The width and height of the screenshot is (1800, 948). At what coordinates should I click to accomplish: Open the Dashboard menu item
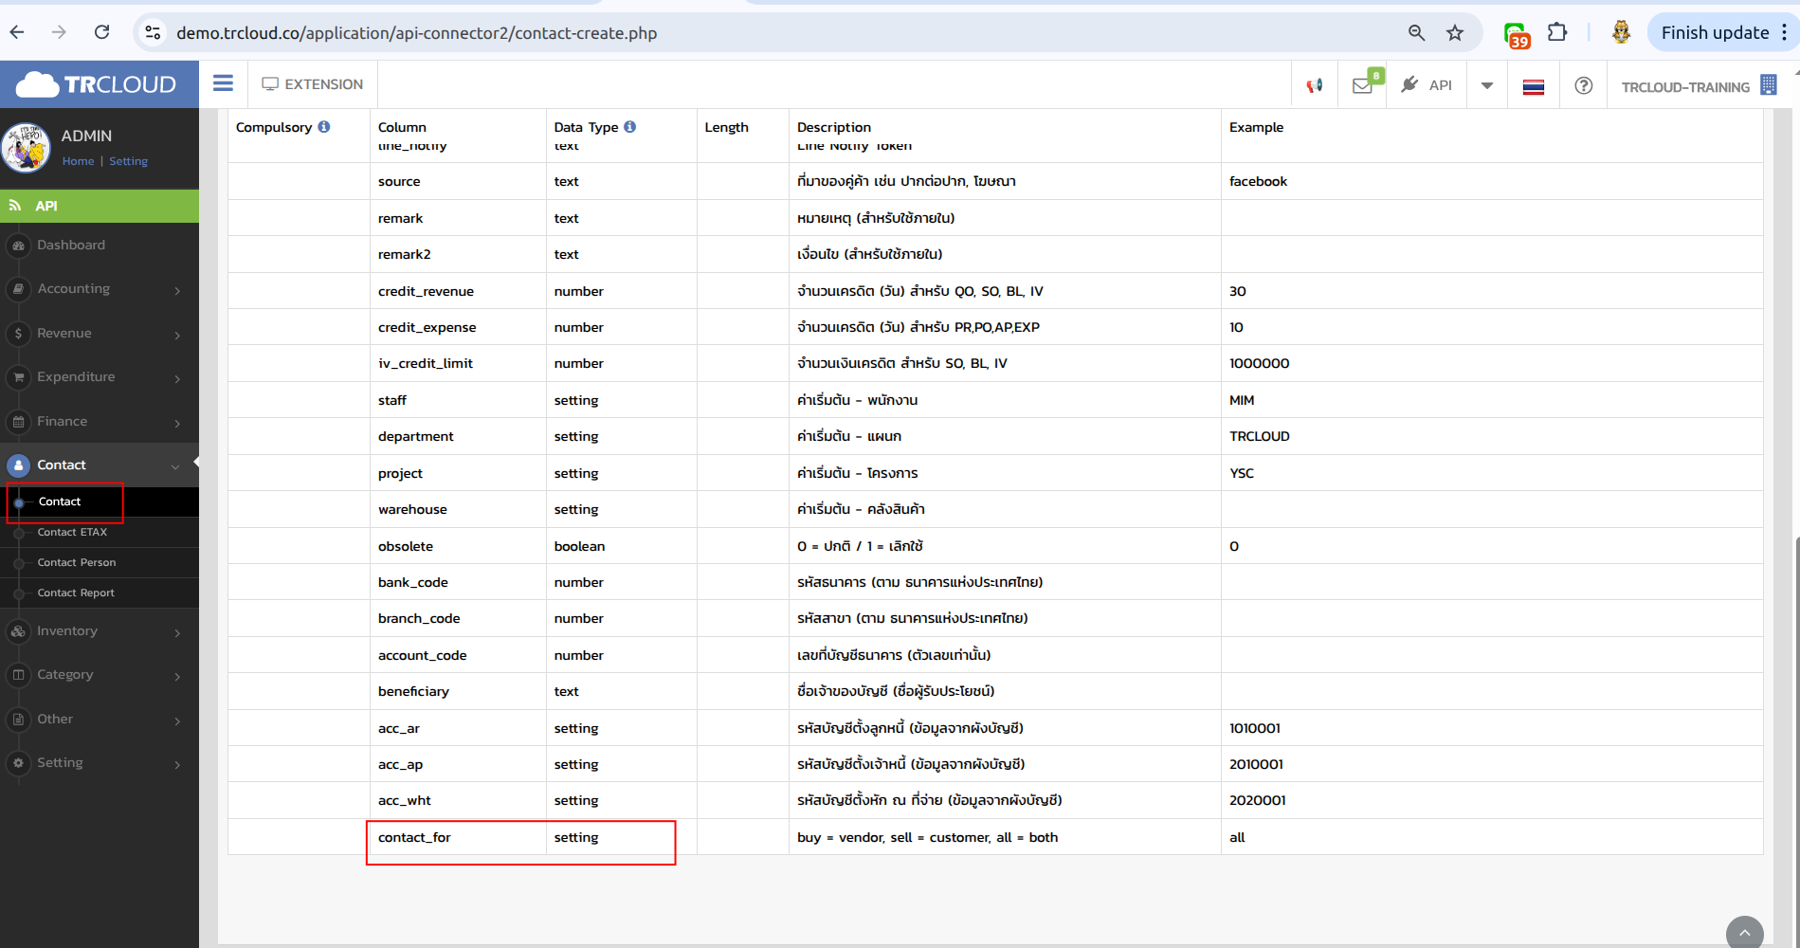point(71,246)
